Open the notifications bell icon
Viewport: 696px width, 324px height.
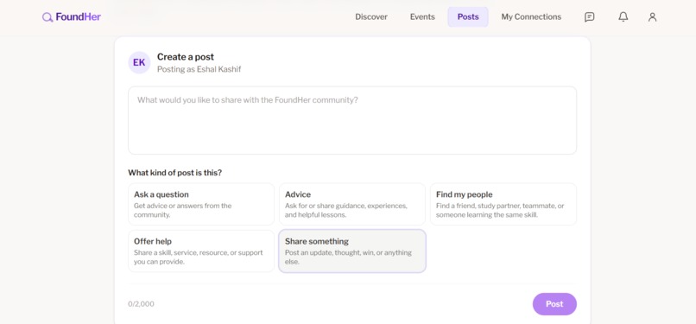623,17
